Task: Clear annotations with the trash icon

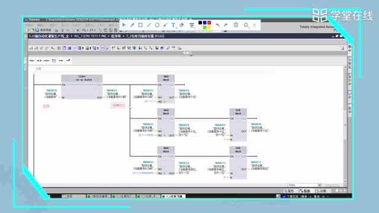Action: click(x=236, y=25)
